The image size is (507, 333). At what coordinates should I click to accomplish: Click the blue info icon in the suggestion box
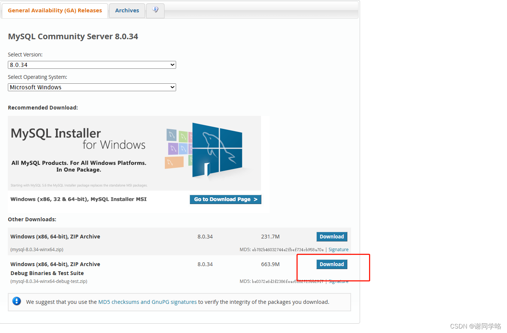[x=16, y=301]
